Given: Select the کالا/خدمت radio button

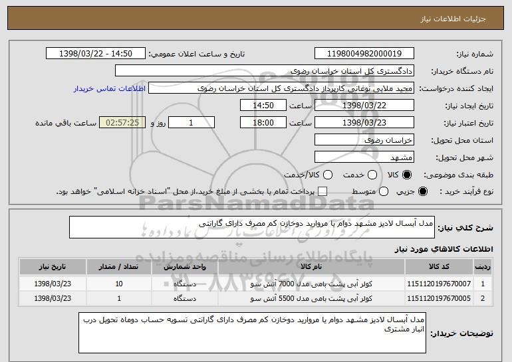Looking at the screenshot, I should coord(328,175).
